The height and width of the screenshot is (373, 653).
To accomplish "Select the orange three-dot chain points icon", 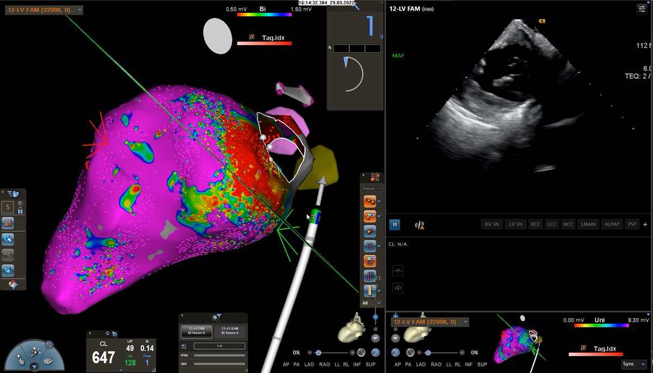I will (369, 201).
